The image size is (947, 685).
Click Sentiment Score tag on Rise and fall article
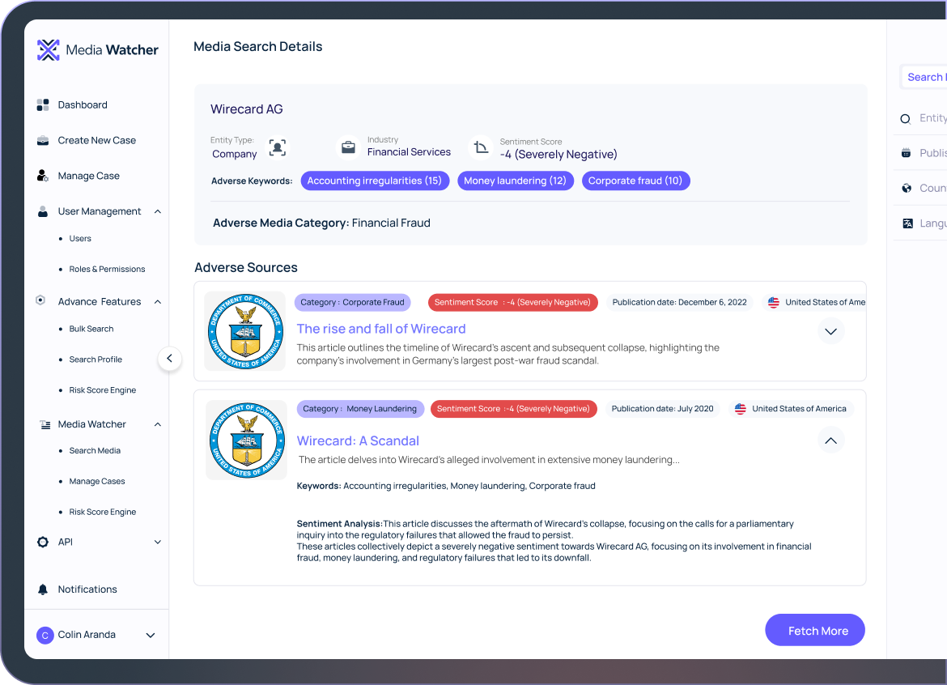[513, 303]
